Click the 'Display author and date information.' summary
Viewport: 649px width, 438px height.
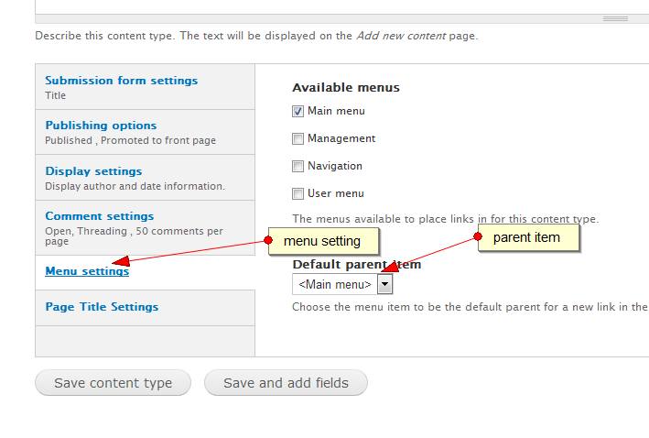pos(135,187)
